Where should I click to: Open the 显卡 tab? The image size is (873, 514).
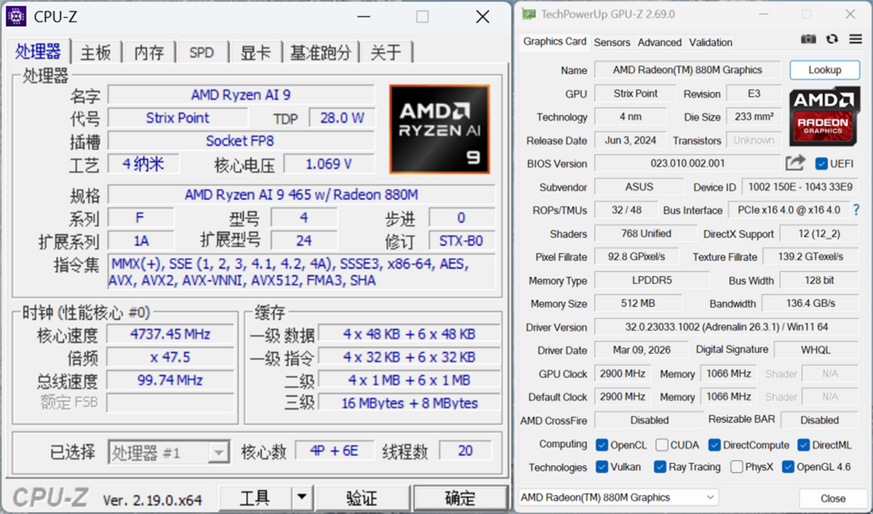pyautogui.click(x=255, y=52)
